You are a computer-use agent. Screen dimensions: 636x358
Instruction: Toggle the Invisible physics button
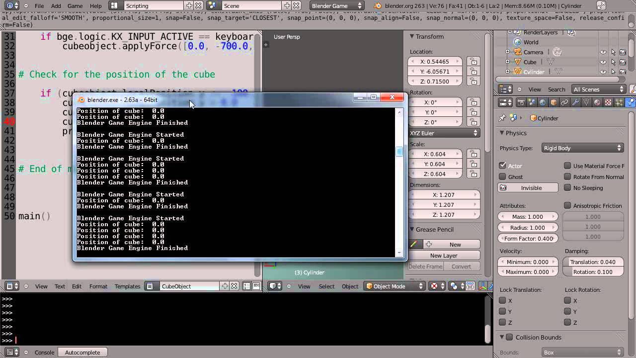coord(528,188)
